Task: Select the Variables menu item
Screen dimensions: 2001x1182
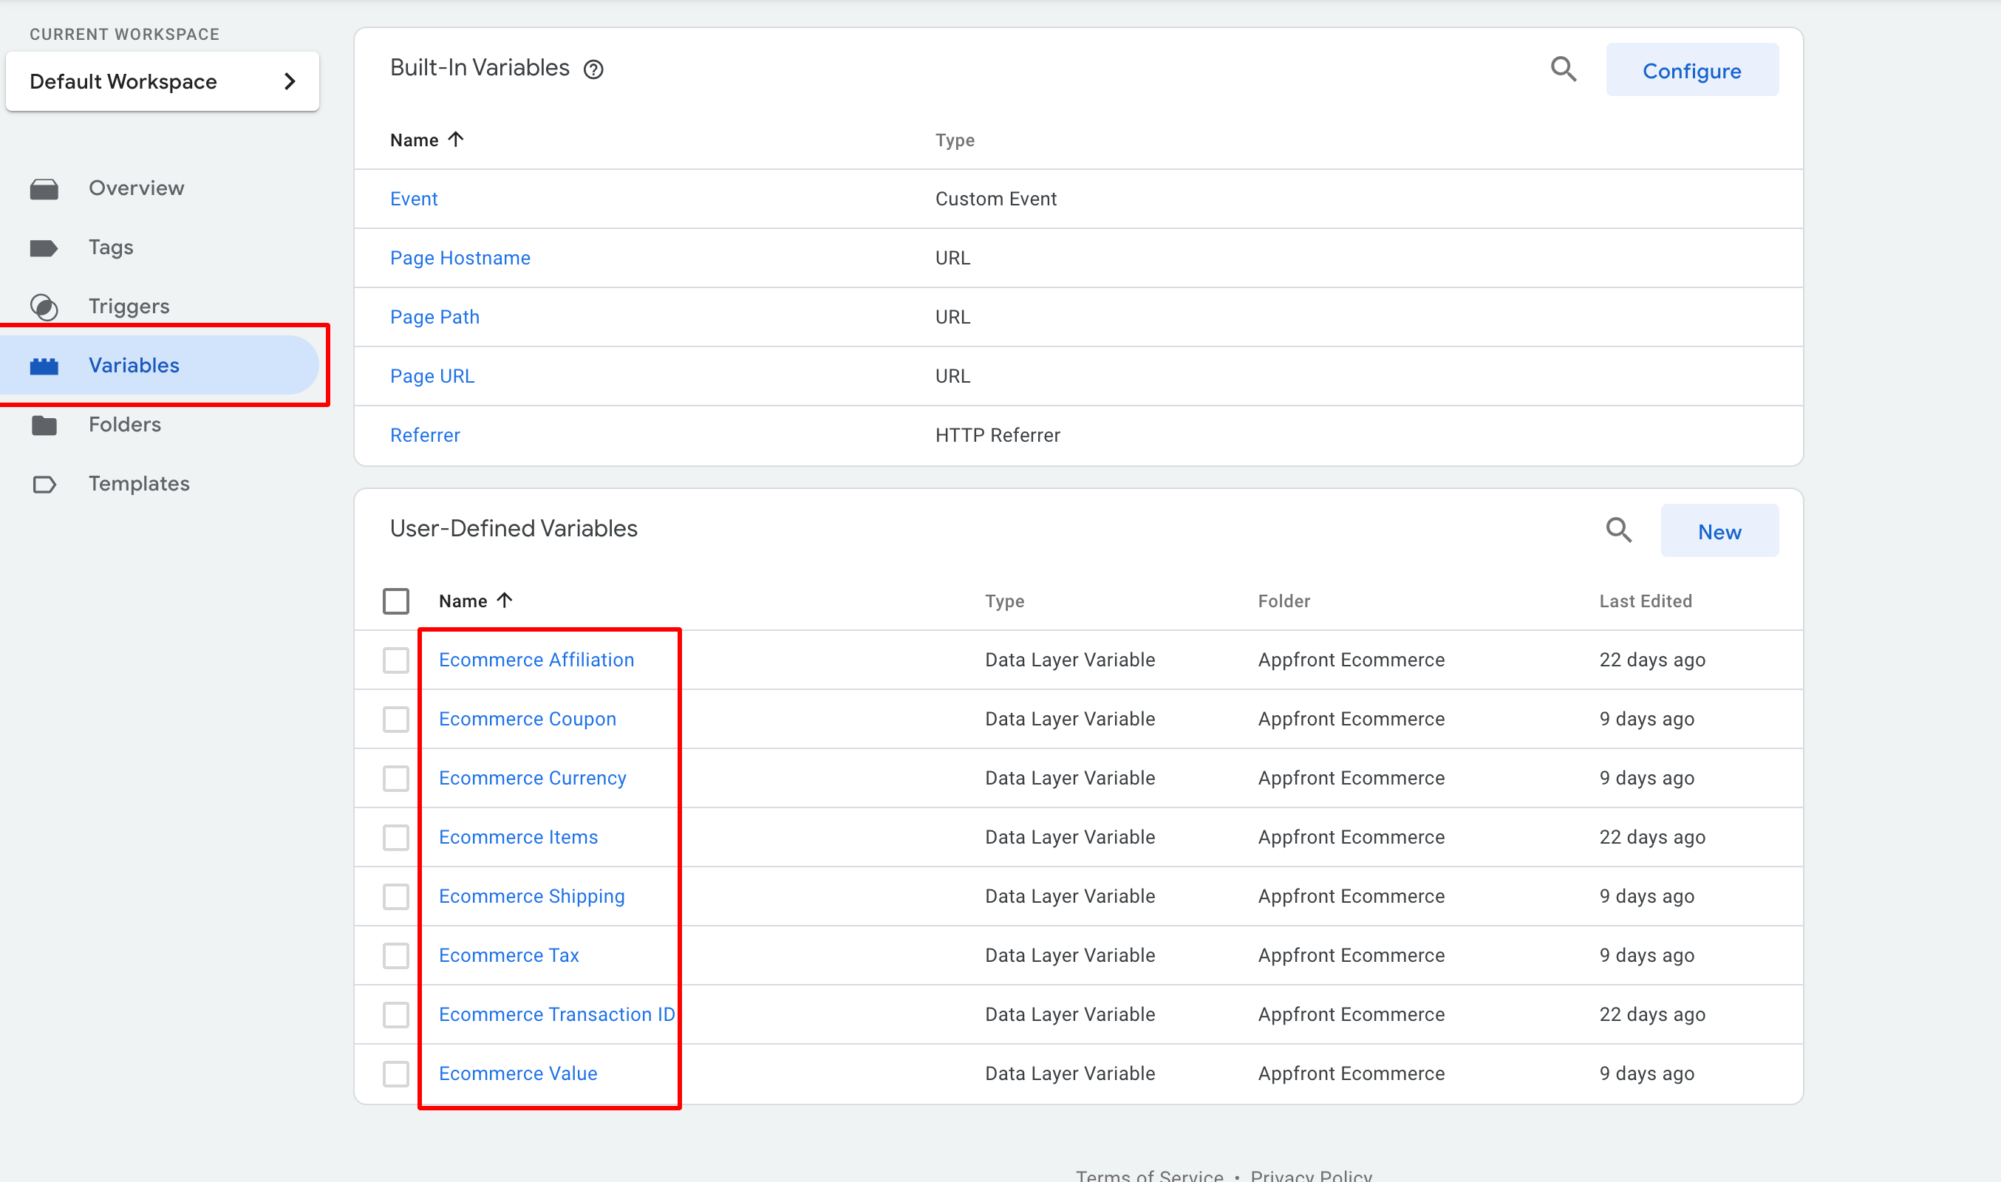Action: (160, 365)
